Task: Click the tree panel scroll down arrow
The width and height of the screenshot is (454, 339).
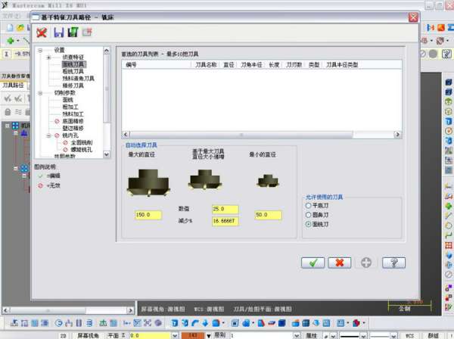Action: click(107, 154)
